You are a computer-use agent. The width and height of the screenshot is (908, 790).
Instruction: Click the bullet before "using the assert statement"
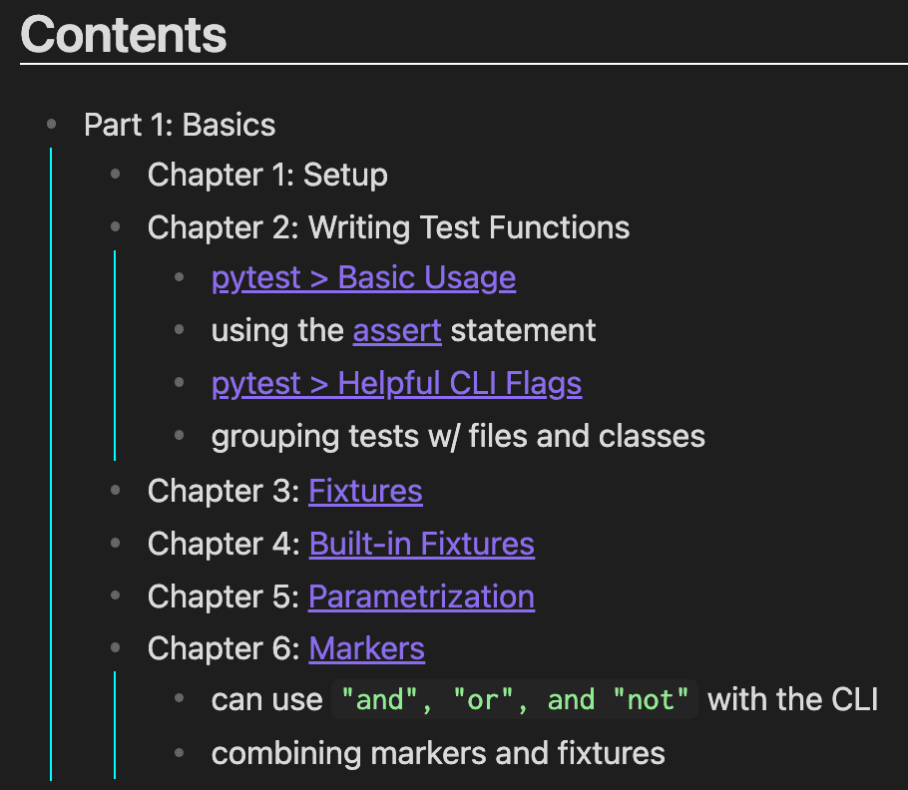click(180, 330)
